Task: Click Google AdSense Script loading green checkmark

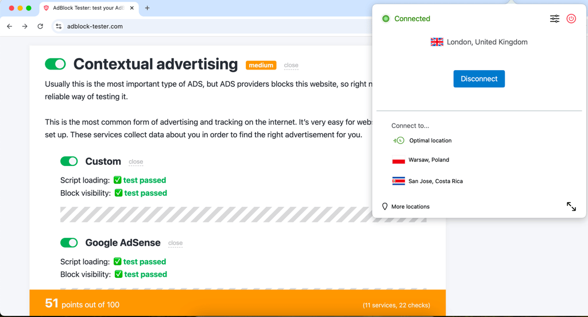Action: 117,261
